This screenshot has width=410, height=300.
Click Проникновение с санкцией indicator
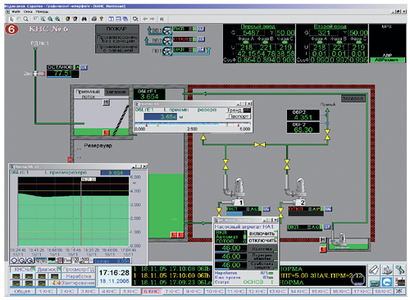pos(117,48)
